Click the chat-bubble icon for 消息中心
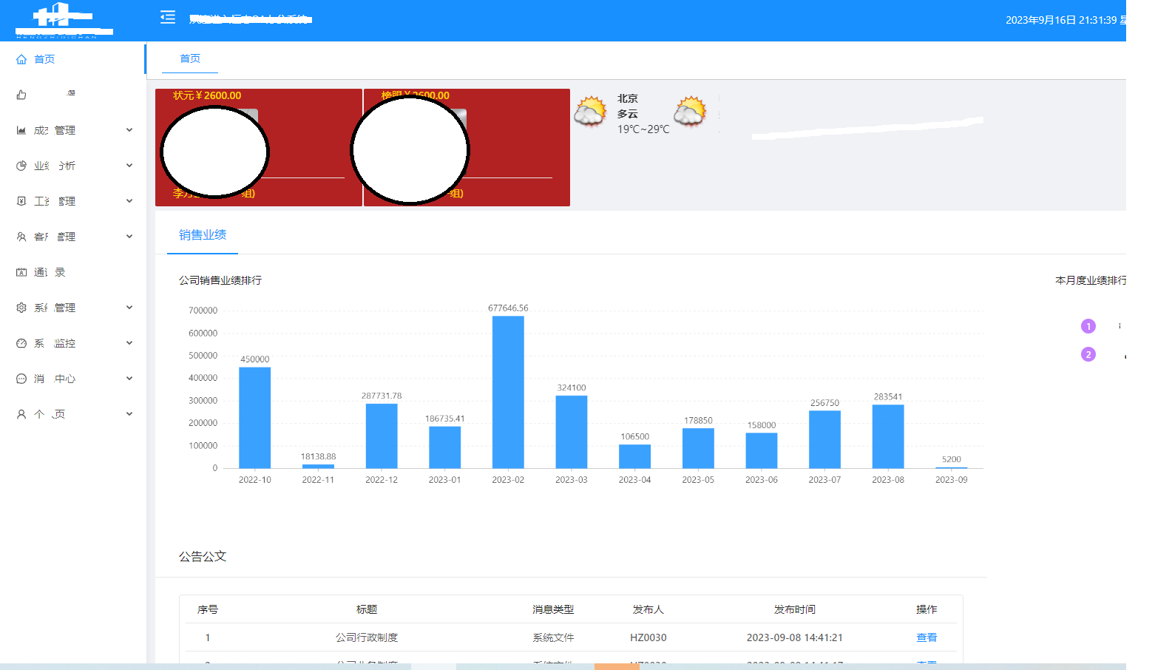The image size is (1172, 670). 21,379
